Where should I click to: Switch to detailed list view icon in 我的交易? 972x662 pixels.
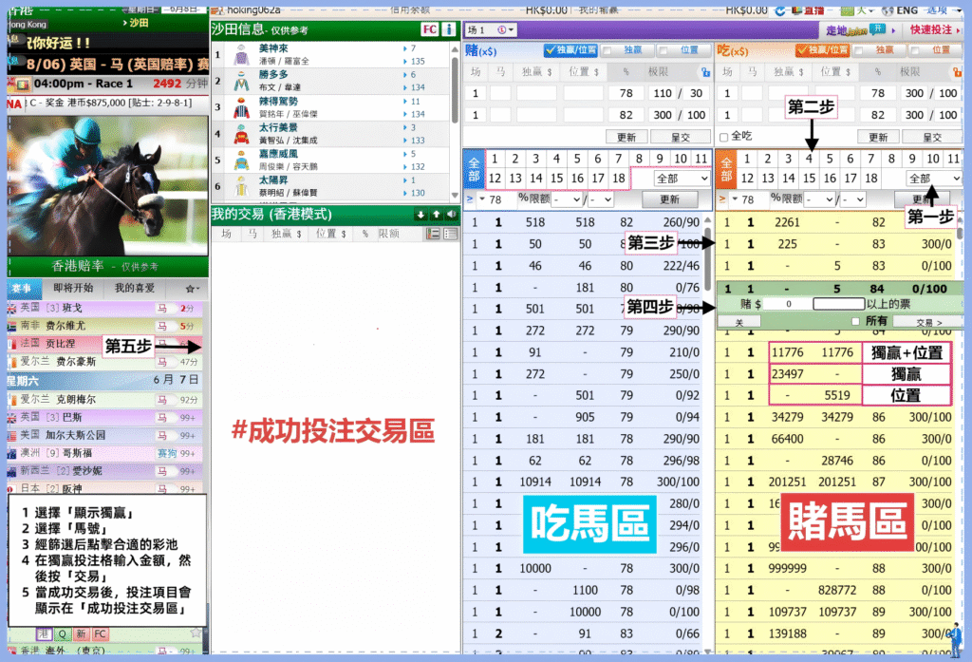(433, 234)
